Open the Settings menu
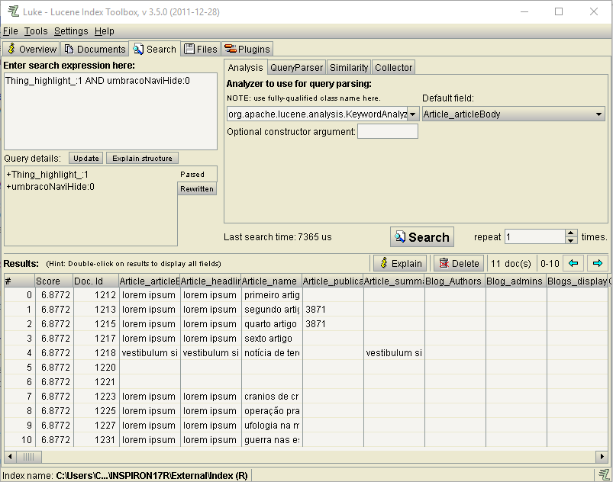 point(71,31)
